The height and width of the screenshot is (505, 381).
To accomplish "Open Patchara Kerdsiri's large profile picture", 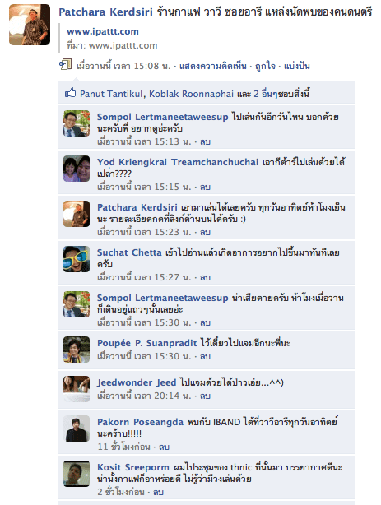I will (x=30, y=25).
